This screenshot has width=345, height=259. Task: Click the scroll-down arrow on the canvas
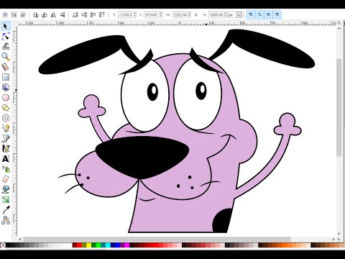(x=339, y=233)
